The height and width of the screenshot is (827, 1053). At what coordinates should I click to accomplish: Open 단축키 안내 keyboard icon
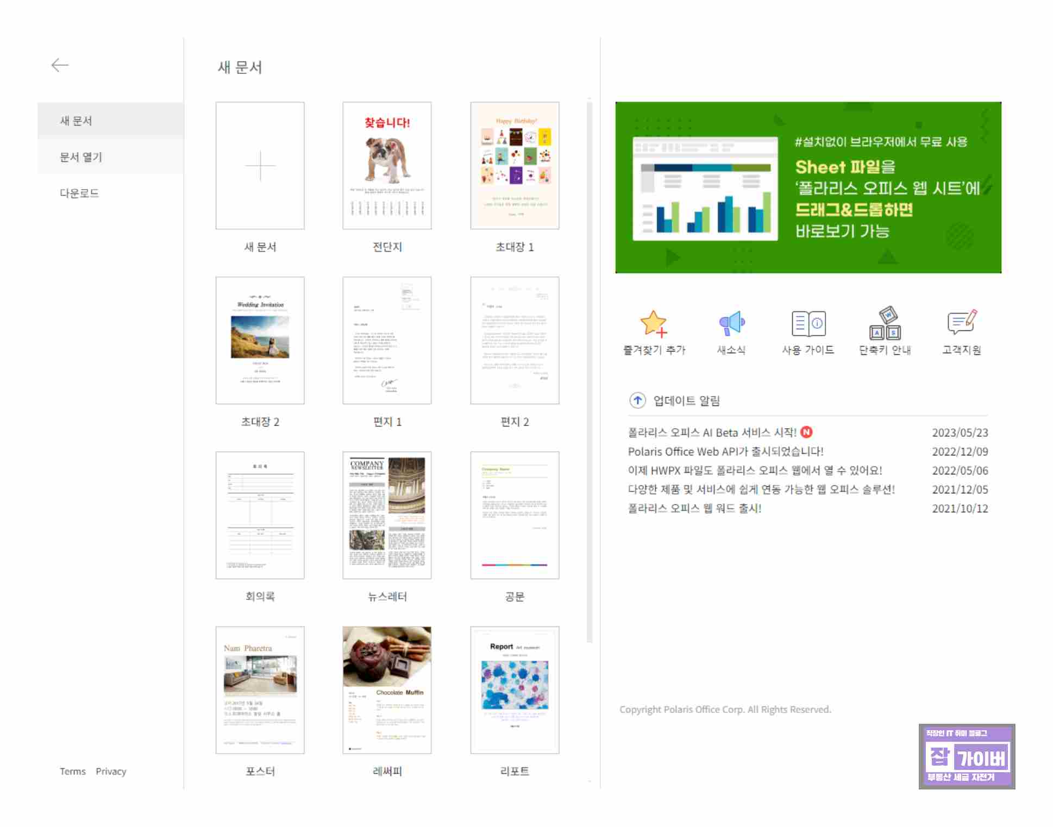[x=885, y=324]
